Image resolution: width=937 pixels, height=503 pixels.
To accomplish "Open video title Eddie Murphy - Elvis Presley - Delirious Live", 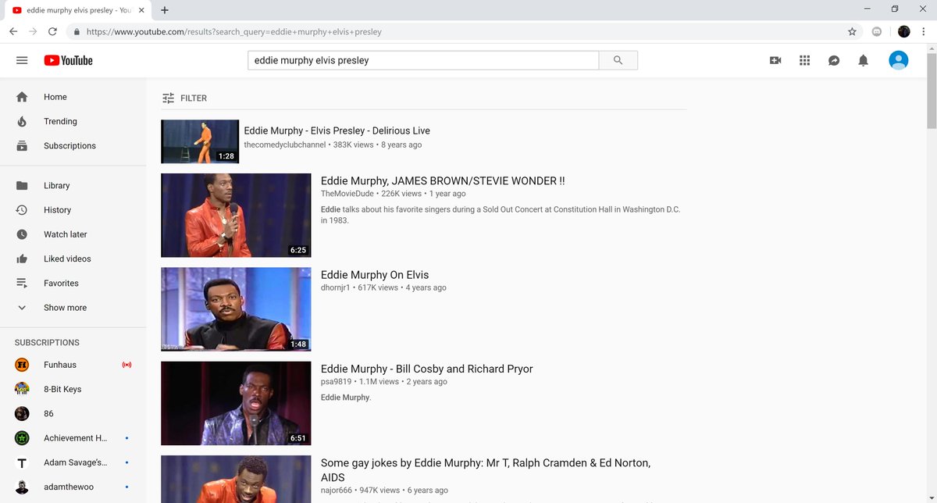I will point(337,130).
